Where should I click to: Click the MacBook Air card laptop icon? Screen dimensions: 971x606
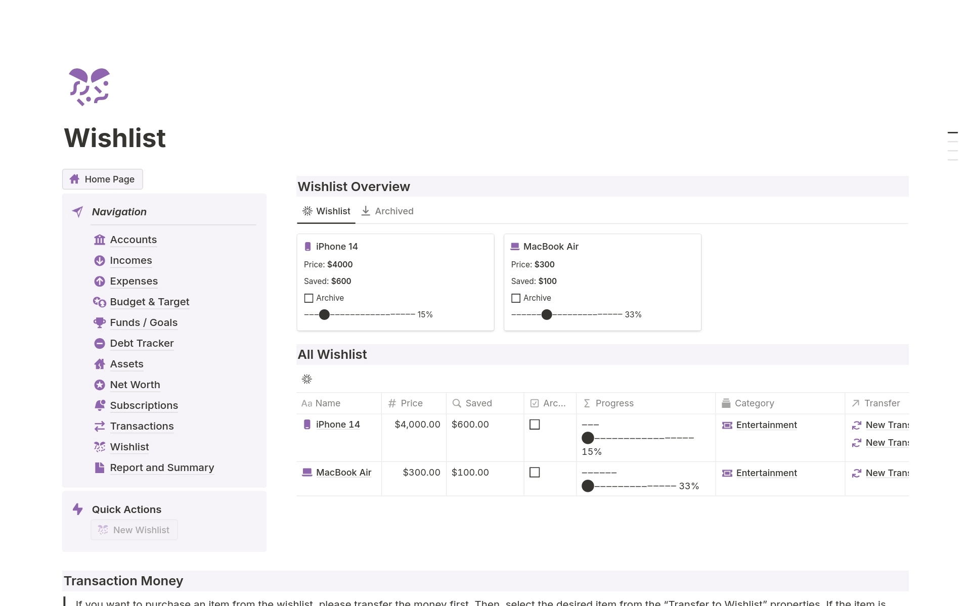515,247
